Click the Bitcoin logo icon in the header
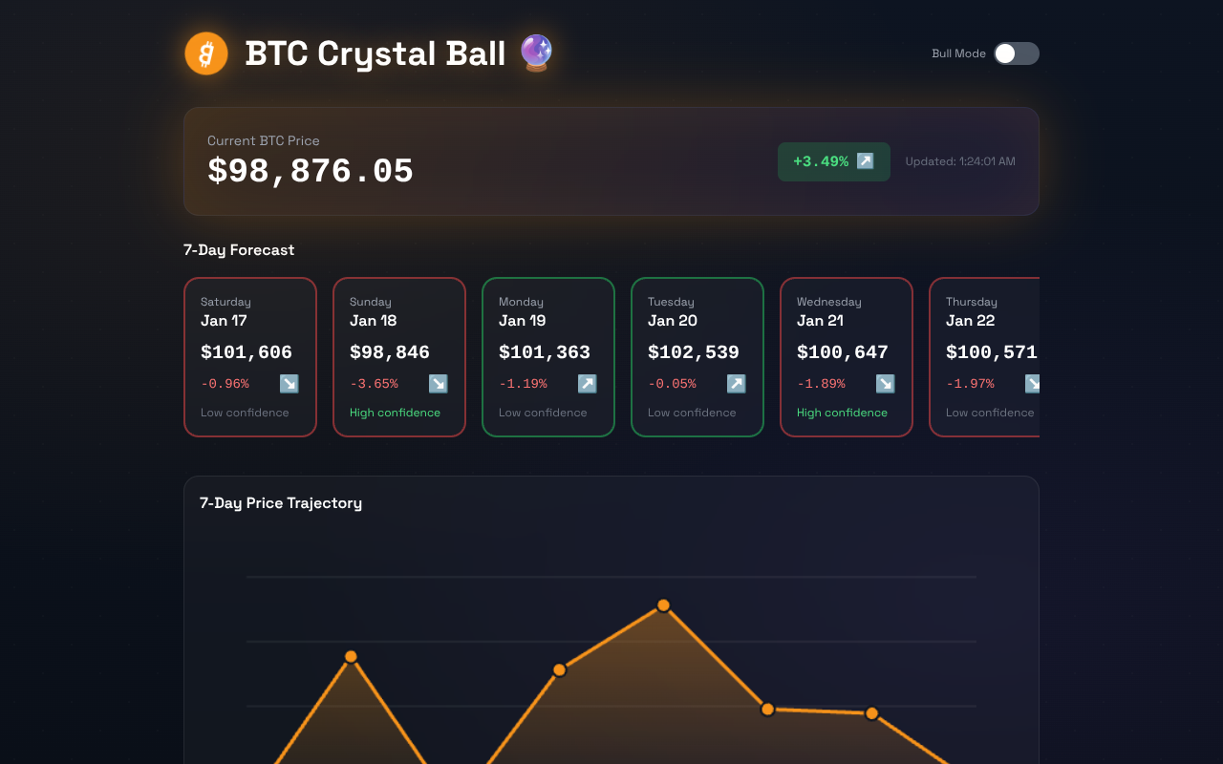The image size is (1223, 764). 205,53
